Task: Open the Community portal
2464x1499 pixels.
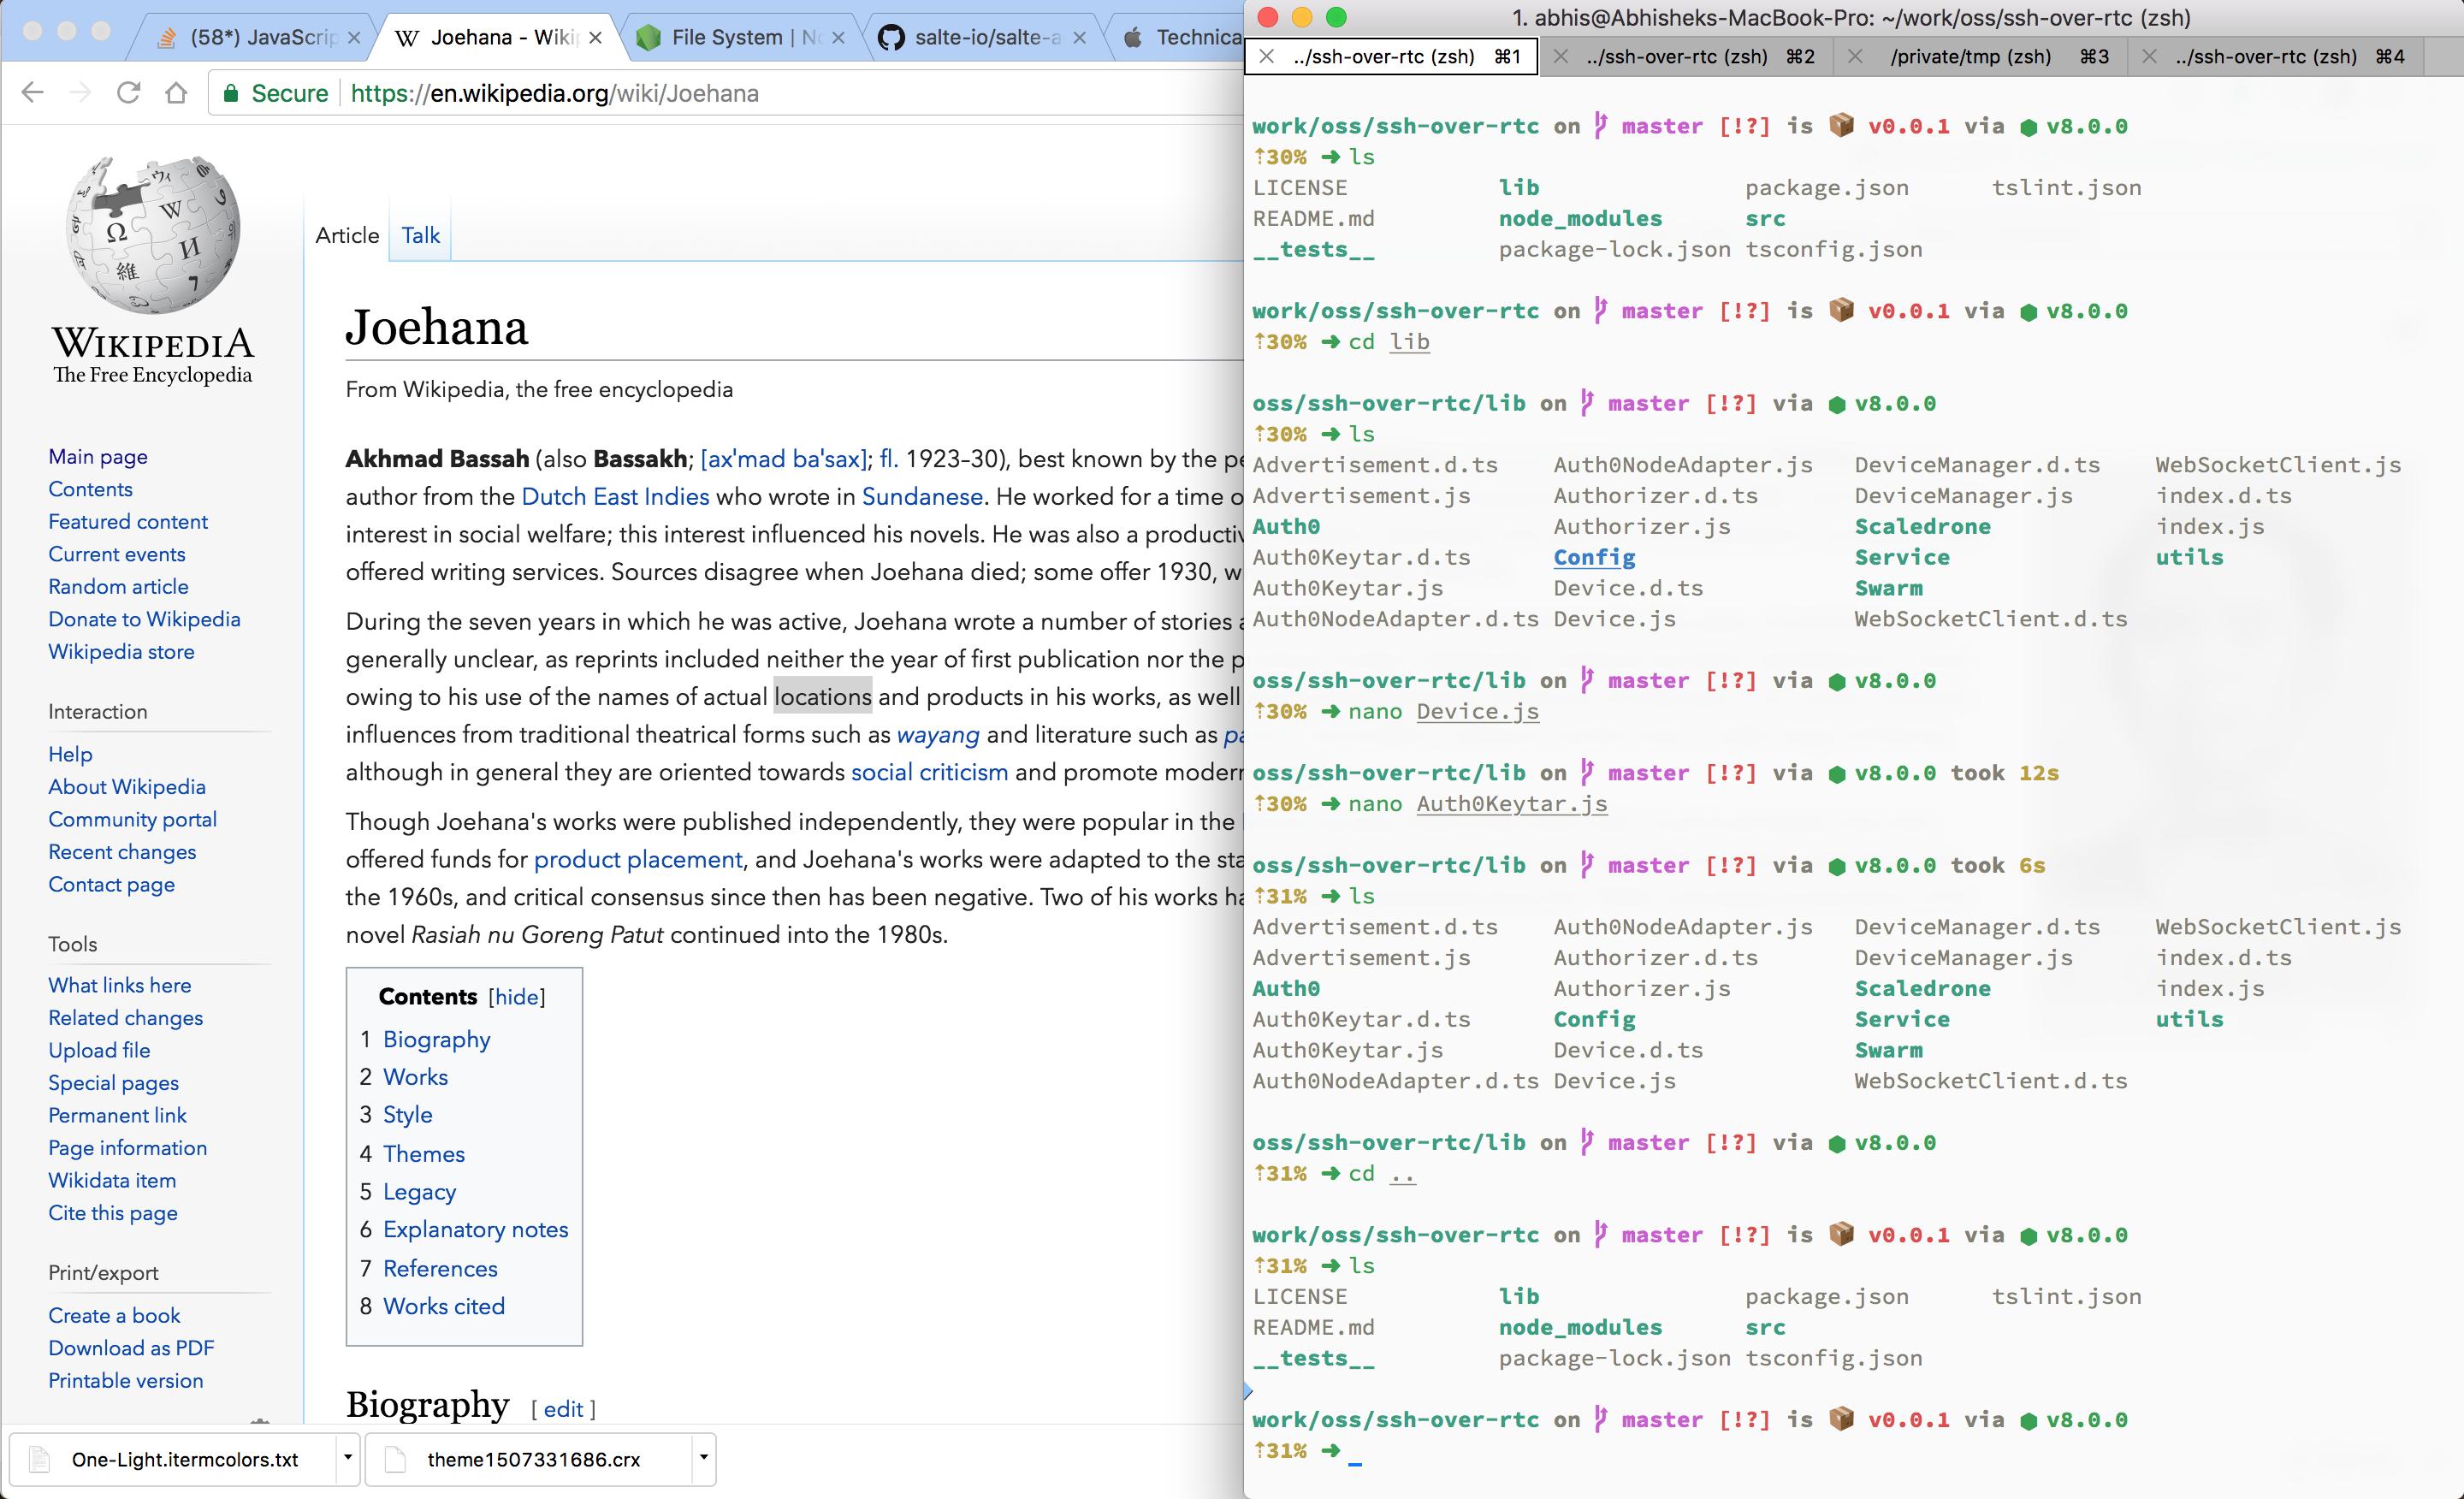Action: click(x=132, y=819)
